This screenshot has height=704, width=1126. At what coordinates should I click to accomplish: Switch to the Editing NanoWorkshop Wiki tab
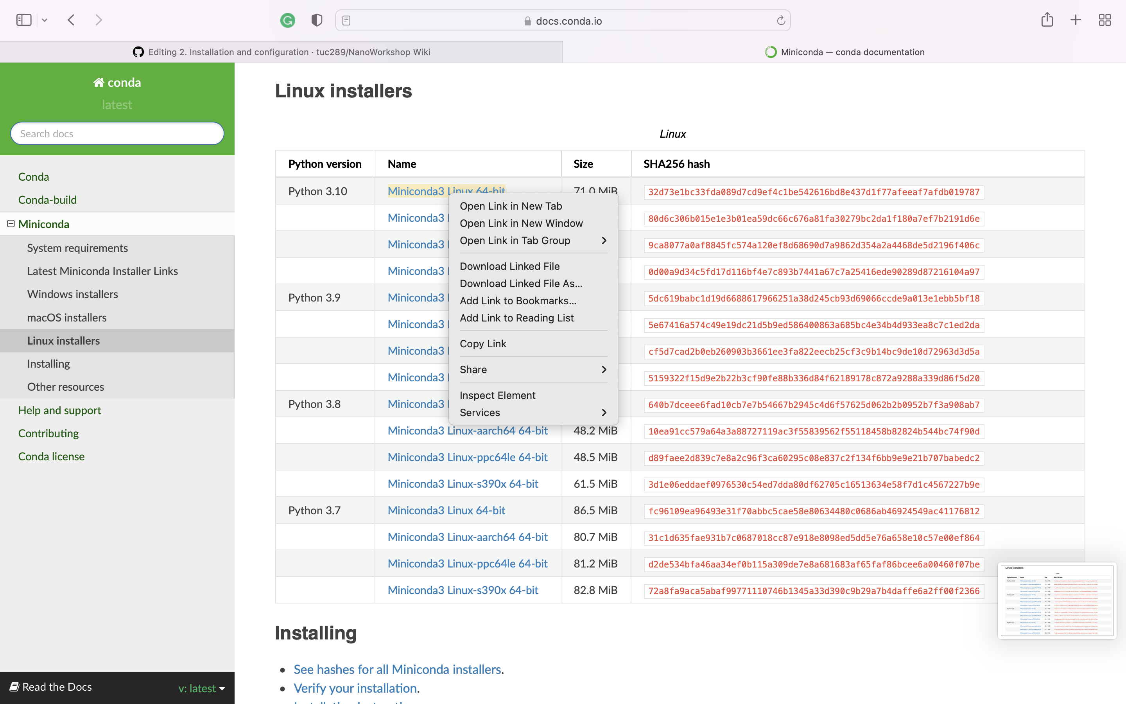(281, 52)
